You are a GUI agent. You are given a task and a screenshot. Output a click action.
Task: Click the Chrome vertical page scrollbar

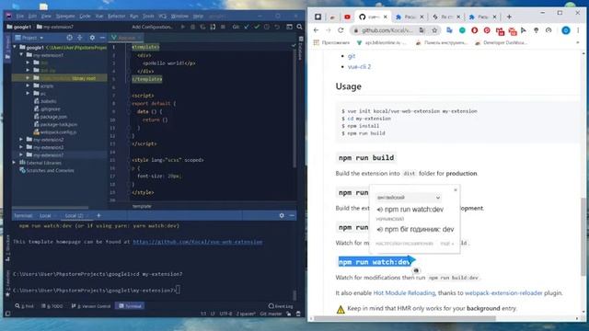pos(583,236)
